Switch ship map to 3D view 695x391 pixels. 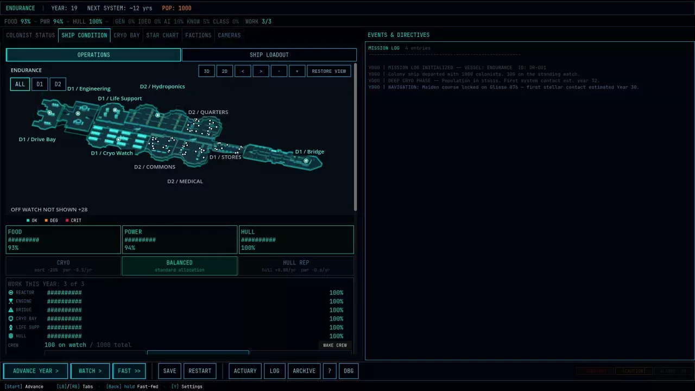206,71
